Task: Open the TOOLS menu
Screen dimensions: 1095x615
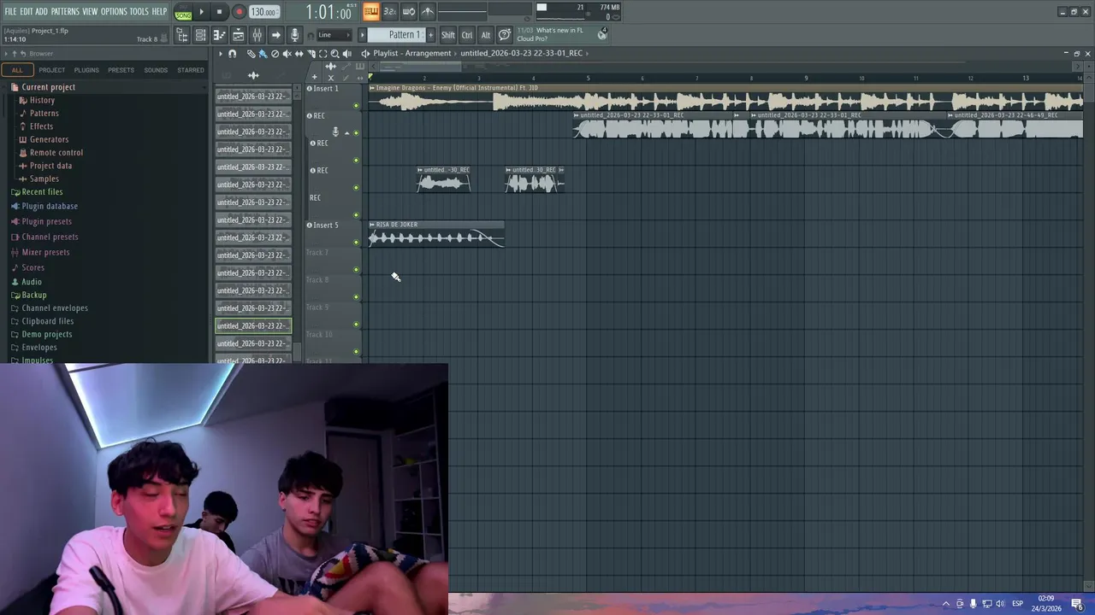Action: 139,11
